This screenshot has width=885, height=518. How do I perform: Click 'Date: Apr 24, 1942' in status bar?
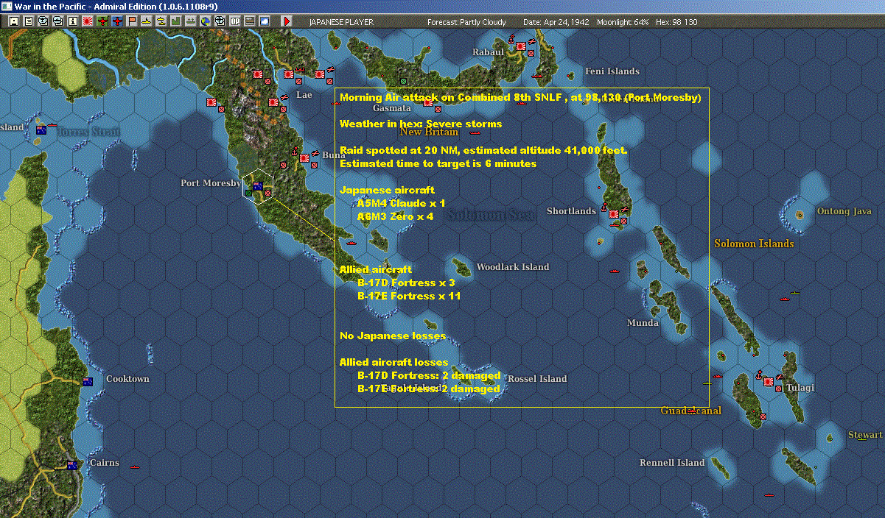point(556,22)
